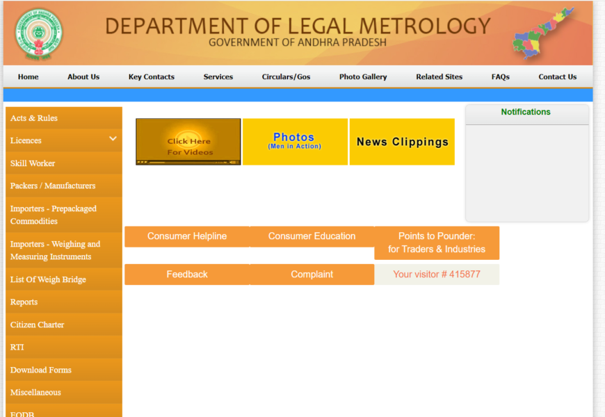
Task: Open the Feedback button
Action: [x=187, y=275]
